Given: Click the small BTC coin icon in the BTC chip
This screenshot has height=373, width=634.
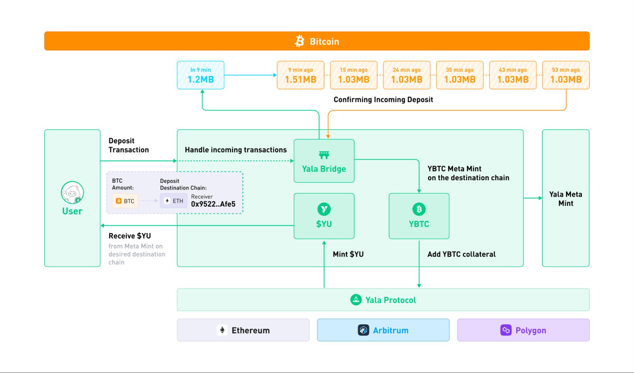Looking at the screenshot, I should [x=119, y=201].
